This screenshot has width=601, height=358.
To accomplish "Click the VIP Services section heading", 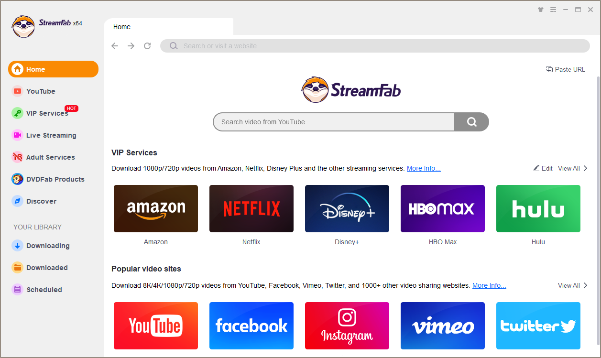I will pos(134,153).
